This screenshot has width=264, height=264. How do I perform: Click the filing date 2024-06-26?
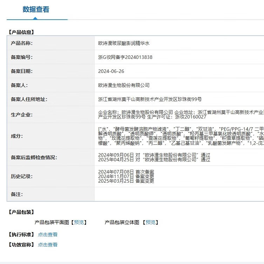click(x=111, y=71)
